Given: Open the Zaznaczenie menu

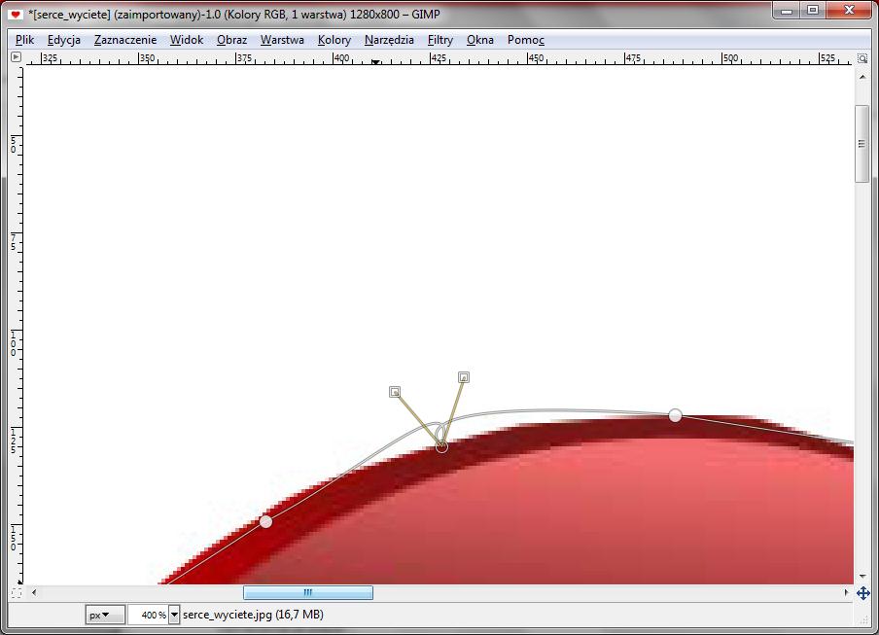Looking at the screenshot, I should pos(125,40).
